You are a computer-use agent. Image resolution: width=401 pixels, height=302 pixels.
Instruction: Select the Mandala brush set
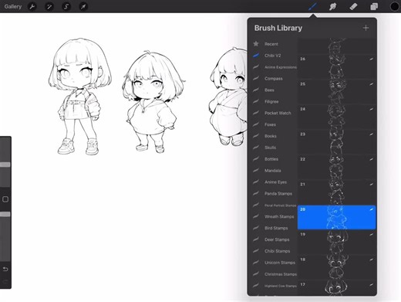click(275, 171)
